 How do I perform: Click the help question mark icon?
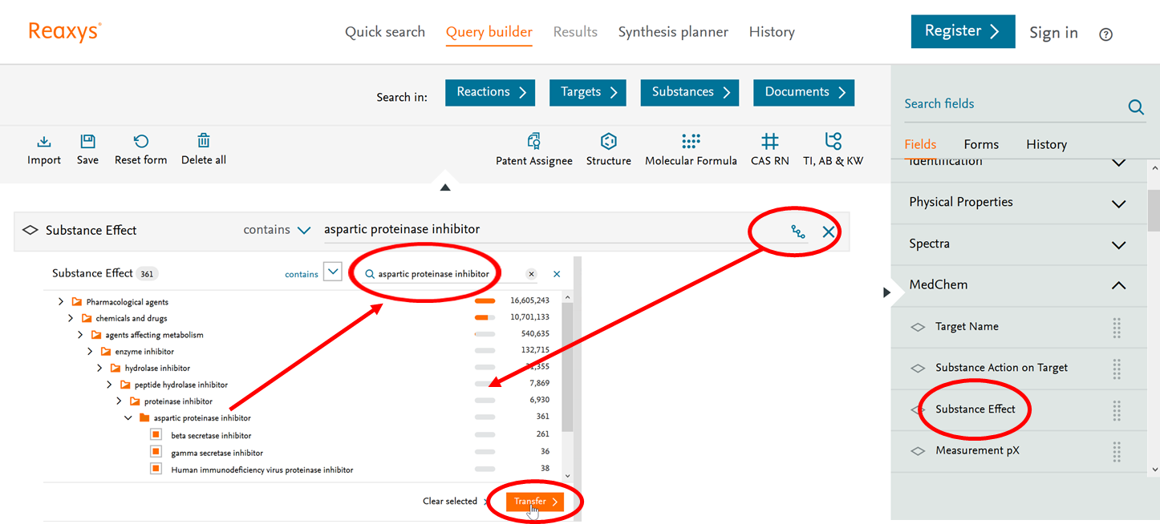[1105, 34]
